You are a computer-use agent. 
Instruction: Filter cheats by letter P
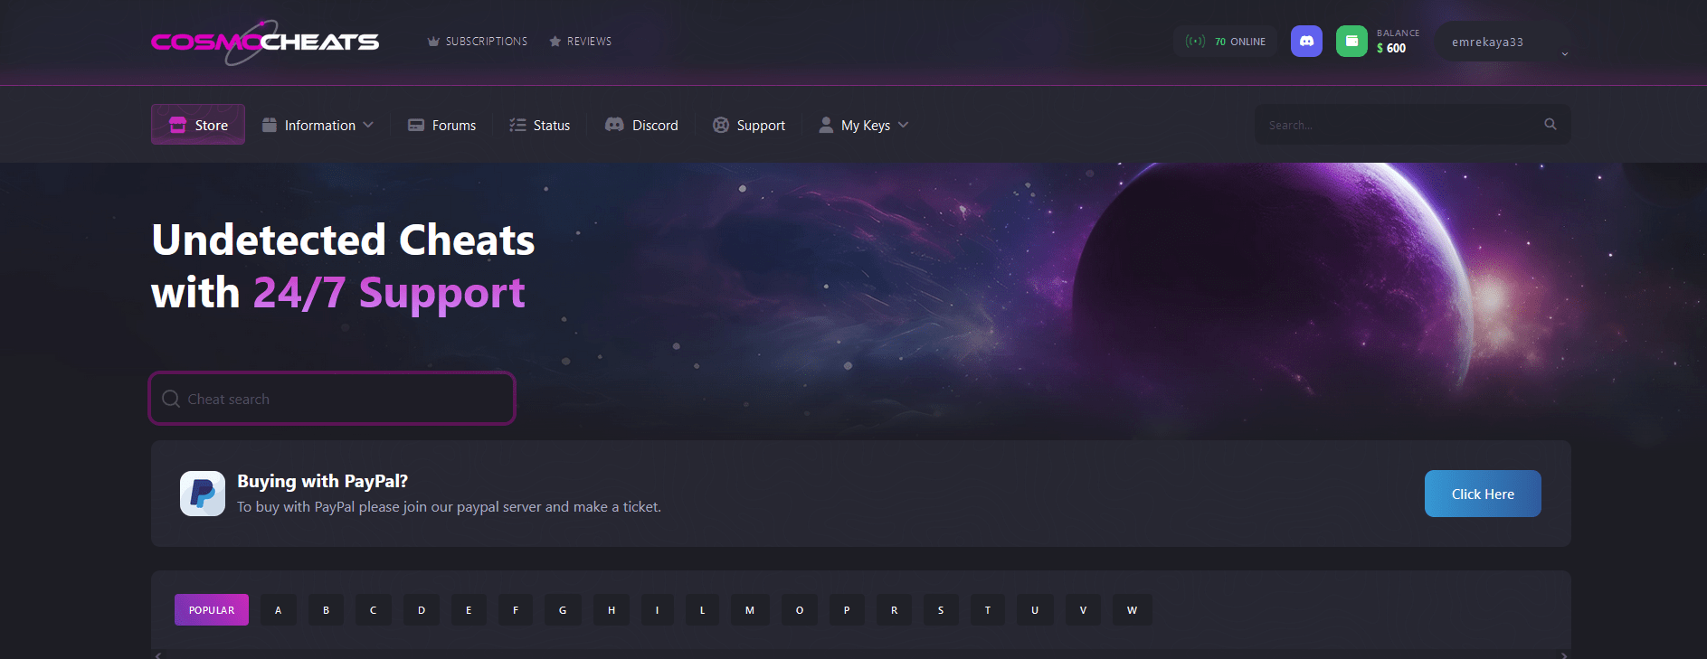847,610
